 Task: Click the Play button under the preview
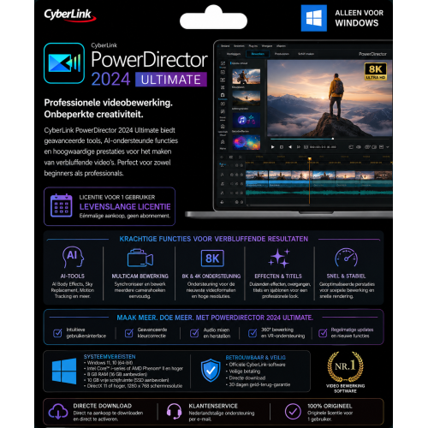coord(272,147)
